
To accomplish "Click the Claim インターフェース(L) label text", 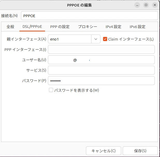I will pyautogui.click(x=131, y=39).
